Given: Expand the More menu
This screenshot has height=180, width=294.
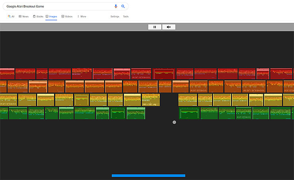Looking at the screenshot, I should pos(82,17).
